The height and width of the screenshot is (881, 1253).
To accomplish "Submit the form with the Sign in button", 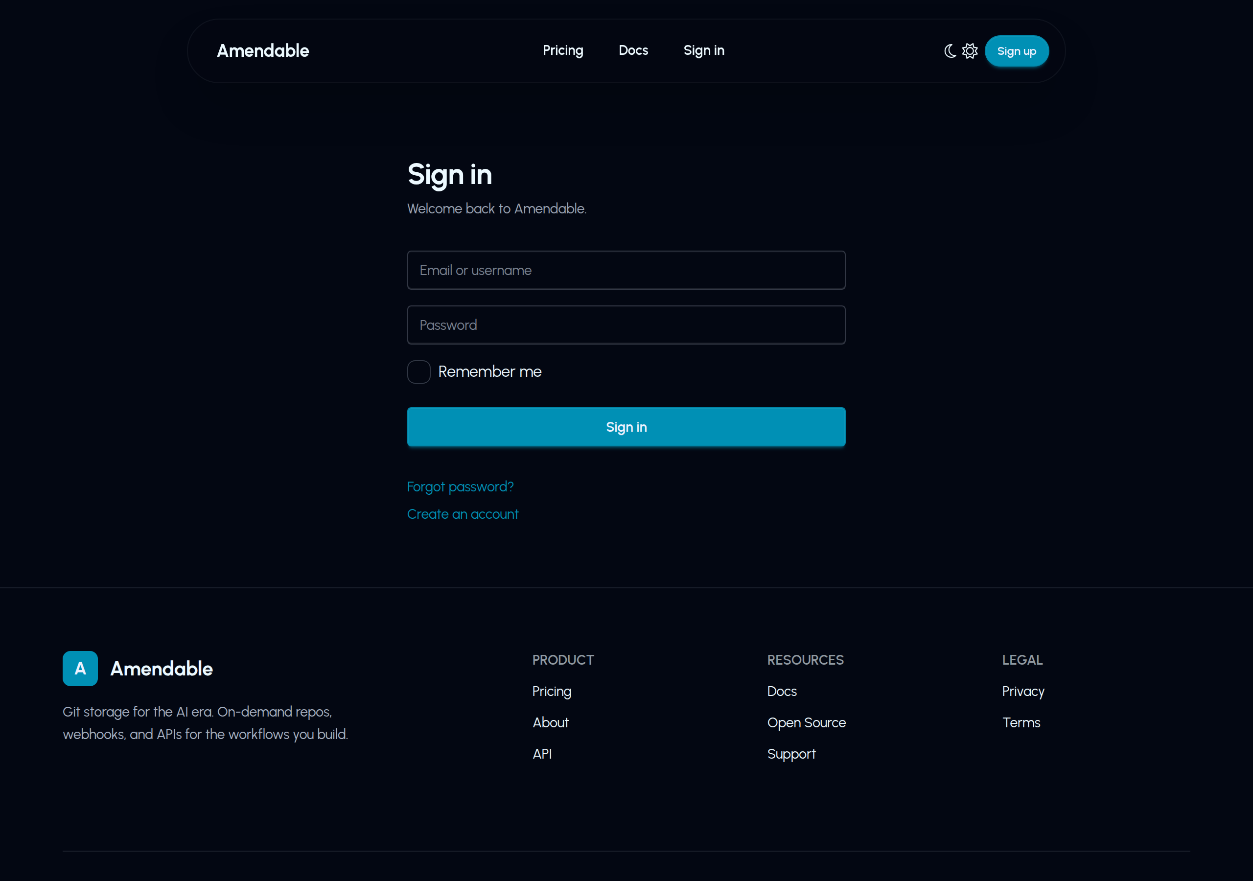I will [x=626, y=427].
